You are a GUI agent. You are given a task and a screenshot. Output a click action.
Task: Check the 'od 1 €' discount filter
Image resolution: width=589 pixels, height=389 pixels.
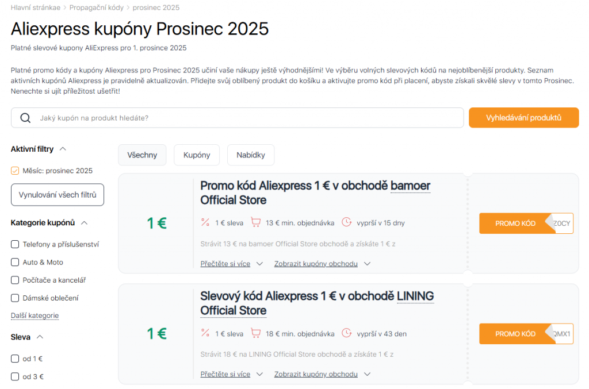point(14,357)
